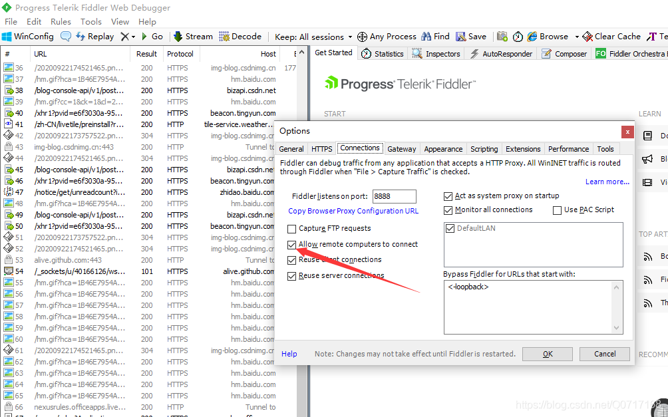This screenshot has height=417, width=668.
Task: Switch to the Inspectors tab
Action: click(436, 54)
